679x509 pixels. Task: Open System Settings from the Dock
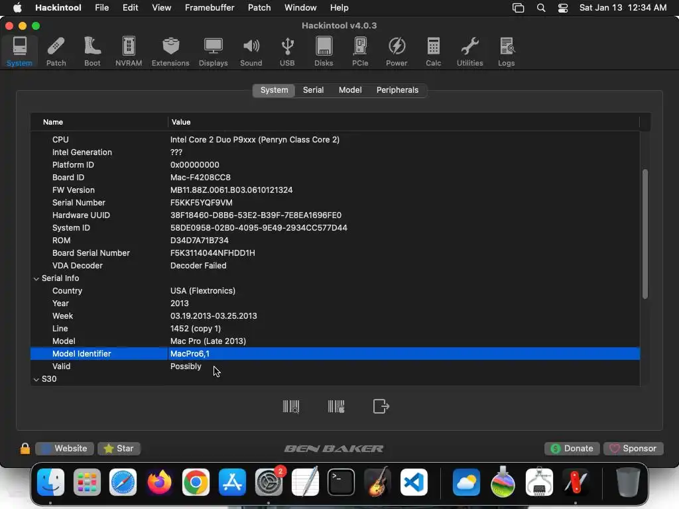(269, 482)
